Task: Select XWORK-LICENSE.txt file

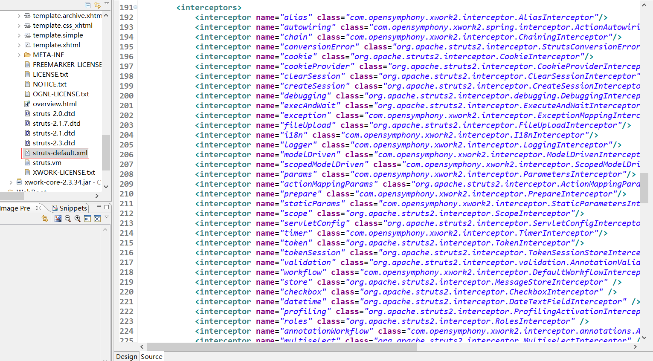Action: pos(64,173)
